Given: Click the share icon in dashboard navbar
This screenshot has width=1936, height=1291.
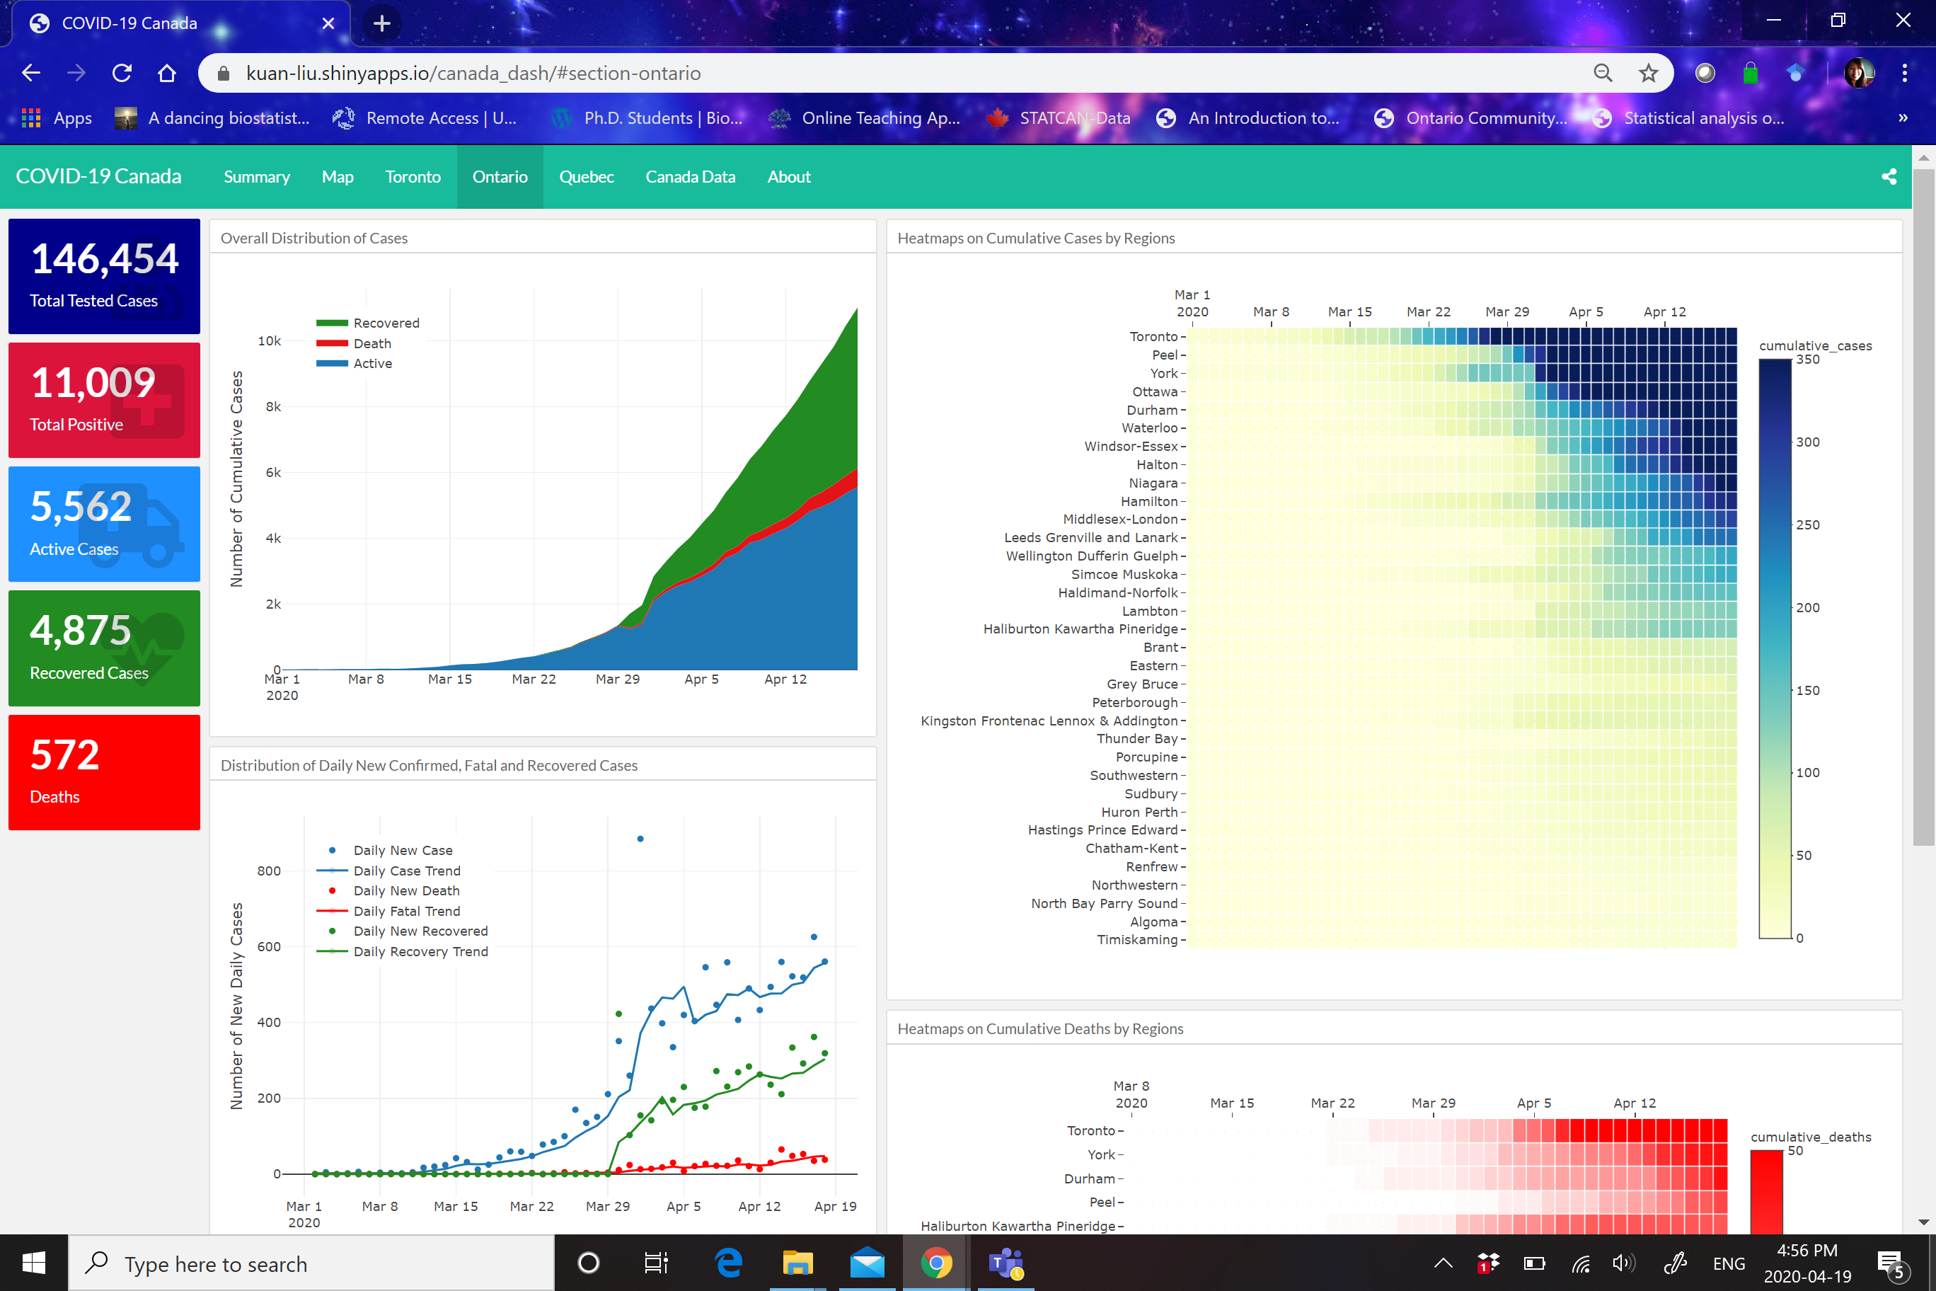Looking at the screenshot, I should [x=1889, y=177].
